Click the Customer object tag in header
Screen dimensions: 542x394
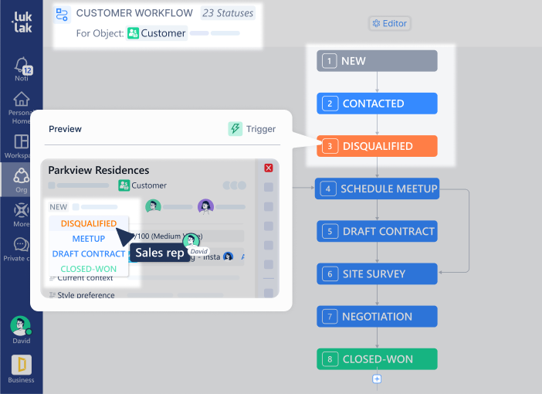[x=157, y=33]
